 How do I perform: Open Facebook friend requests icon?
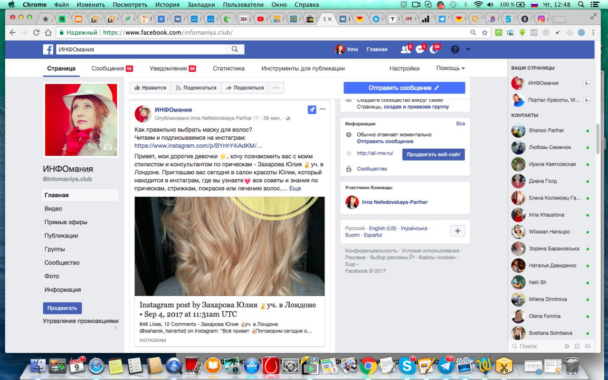[405, 49]
